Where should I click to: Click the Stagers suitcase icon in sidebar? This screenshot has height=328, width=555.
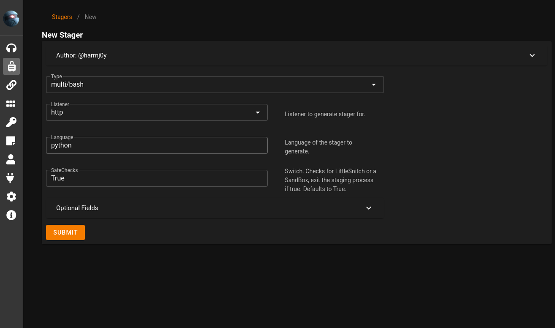pos(11,66)
